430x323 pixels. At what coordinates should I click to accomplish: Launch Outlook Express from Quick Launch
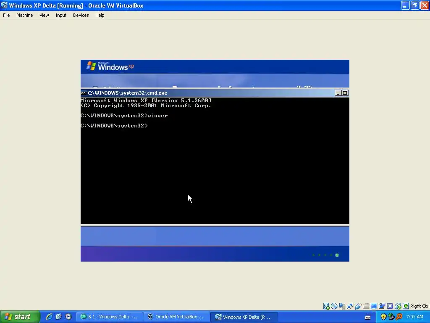(58, 317)
